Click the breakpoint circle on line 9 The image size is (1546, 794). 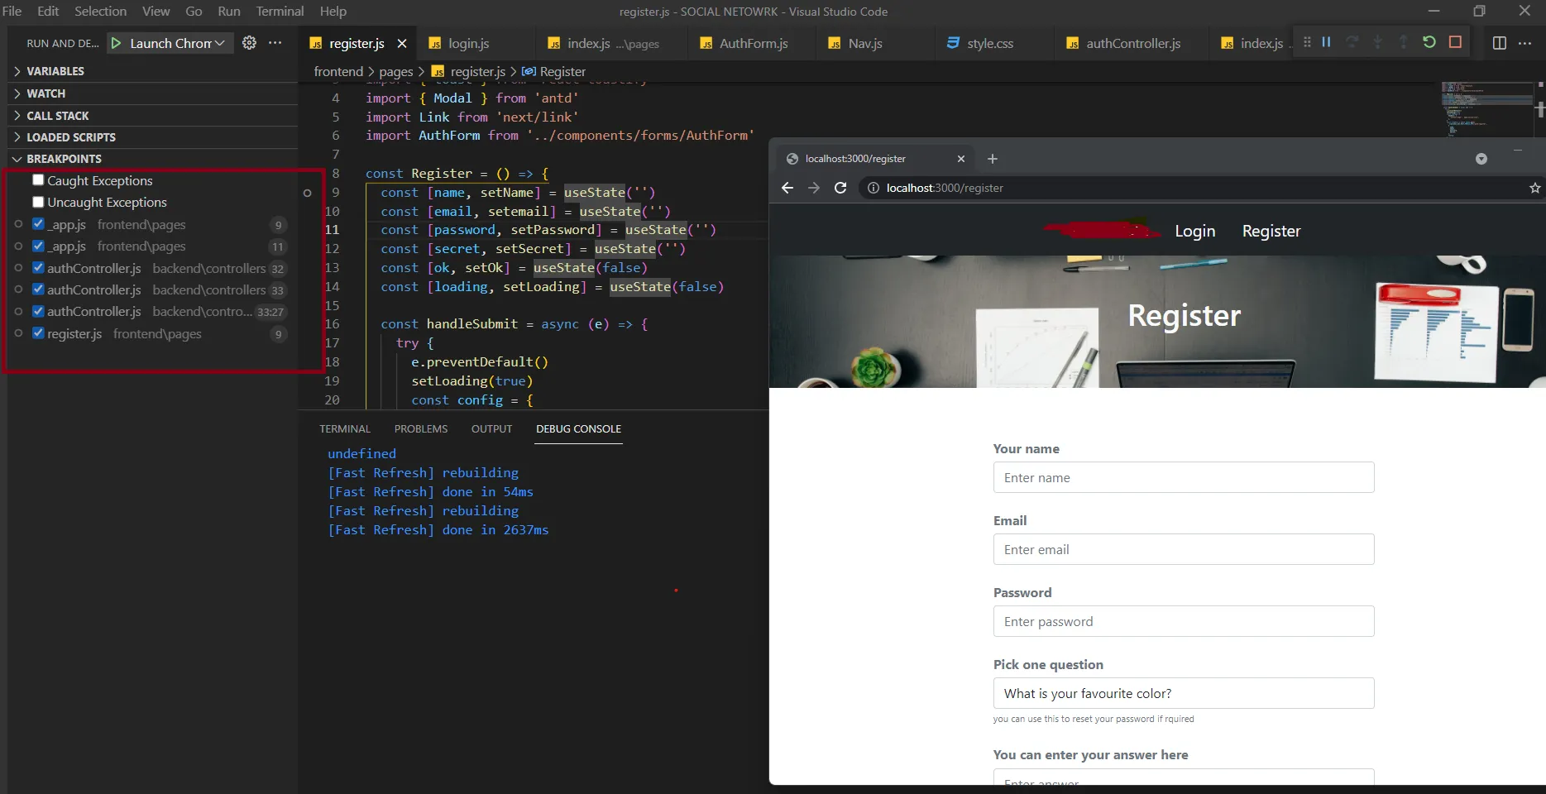tap(308, 193)
